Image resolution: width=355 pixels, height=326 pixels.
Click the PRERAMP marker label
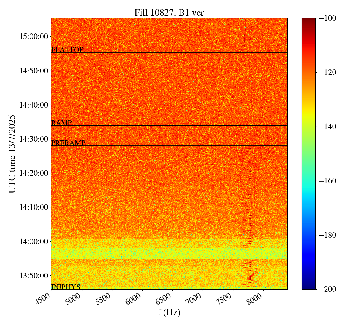coord(68,143)
